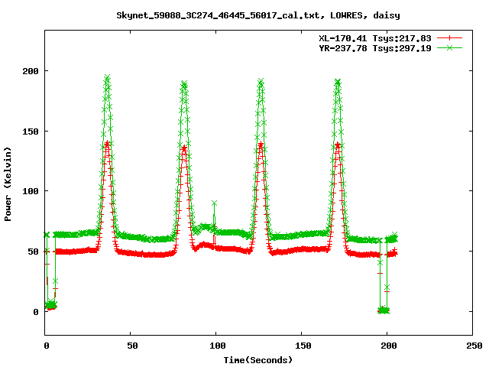Click the x-axis tick label 50
The width and height of the screenshot is (489, 367).
(132, 346)
